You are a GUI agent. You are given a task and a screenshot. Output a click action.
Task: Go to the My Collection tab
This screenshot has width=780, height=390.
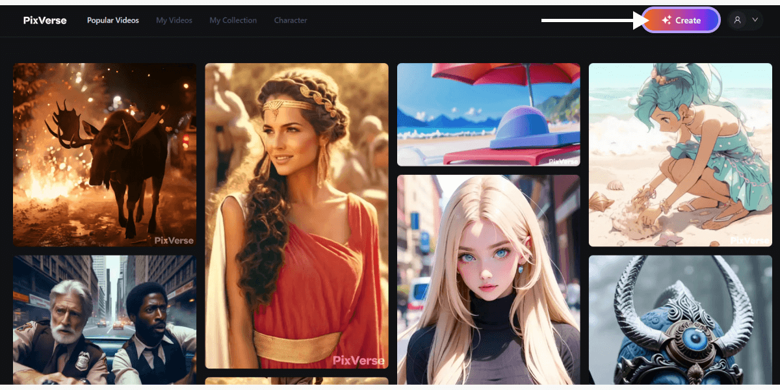pyautogui.click(x=233, y=20)
